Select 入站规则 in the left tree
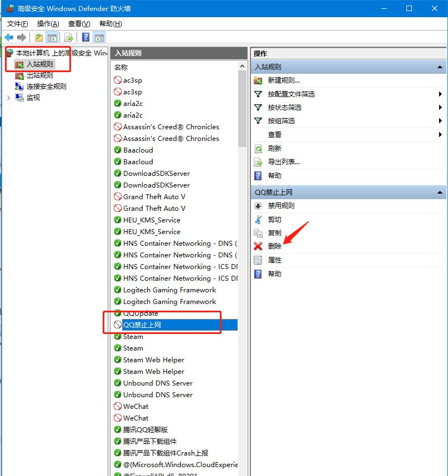This screenshot has height=476, width=448. click(x=40, y=64)
